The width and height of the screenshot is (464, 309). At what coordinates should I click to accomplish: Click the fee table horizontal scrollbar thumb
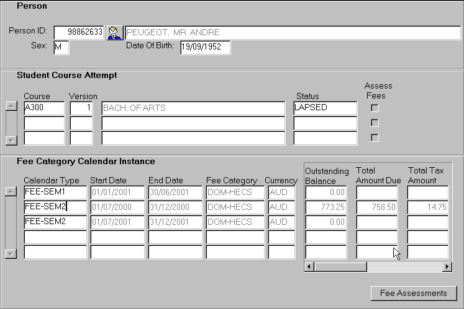pos(340,266)
